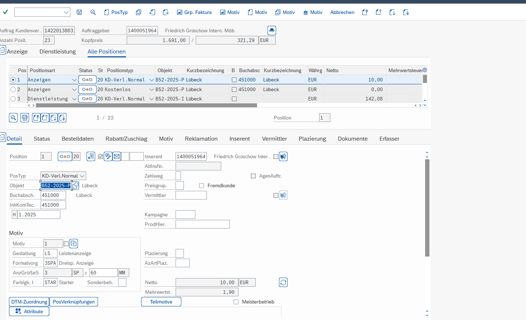Click the first-position icon below the table
Image resolution: width=526 pixels, height=320 pixels.
pos(36,118)
